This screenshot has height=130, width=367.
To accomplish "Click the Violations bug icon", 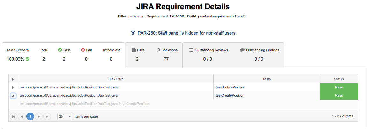I will click(x=159, y=50).
